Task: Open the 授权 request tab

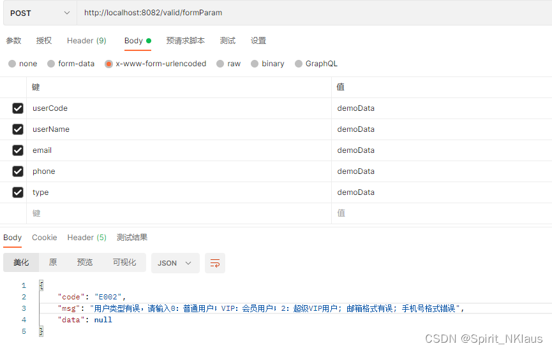Action: coord(44,41)
